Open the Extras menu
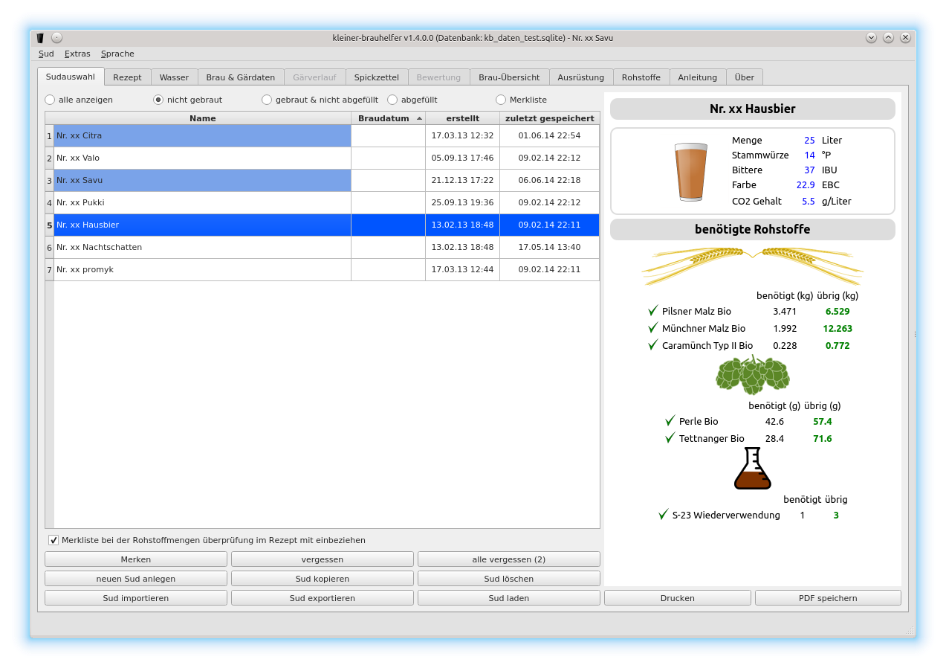Screen dimensions: 946x668 pyautogui.click(x=77, y=54)
